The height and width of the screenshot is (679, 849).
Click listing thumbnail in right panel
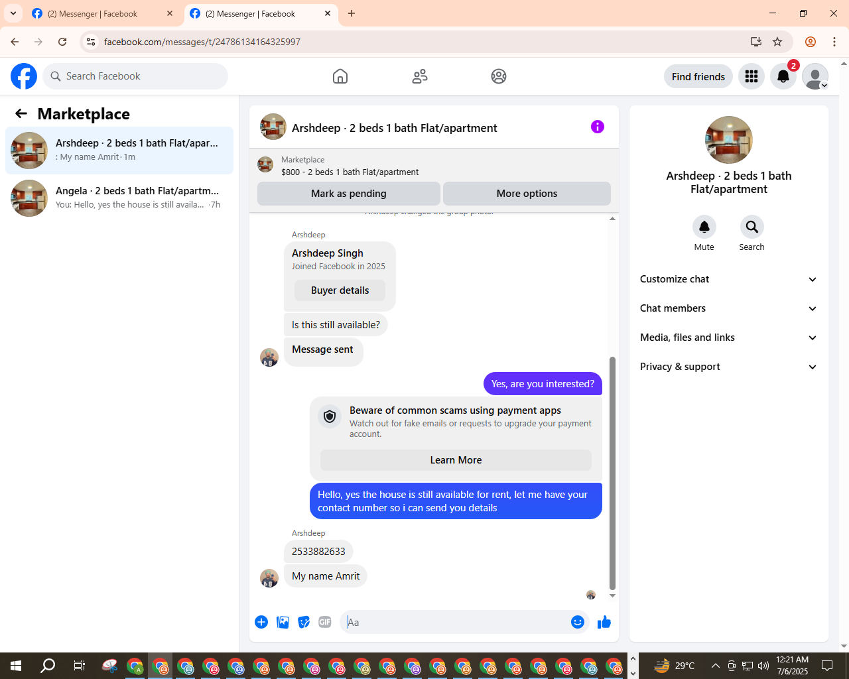(729, 140)
